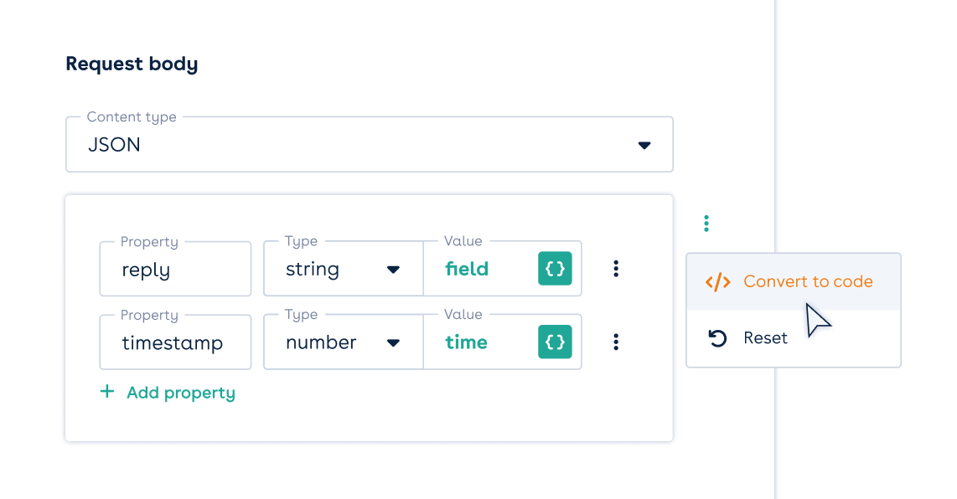Click the curly braces icon beside field value
This screenshot has height=499, width=957.
click(555, 268)
